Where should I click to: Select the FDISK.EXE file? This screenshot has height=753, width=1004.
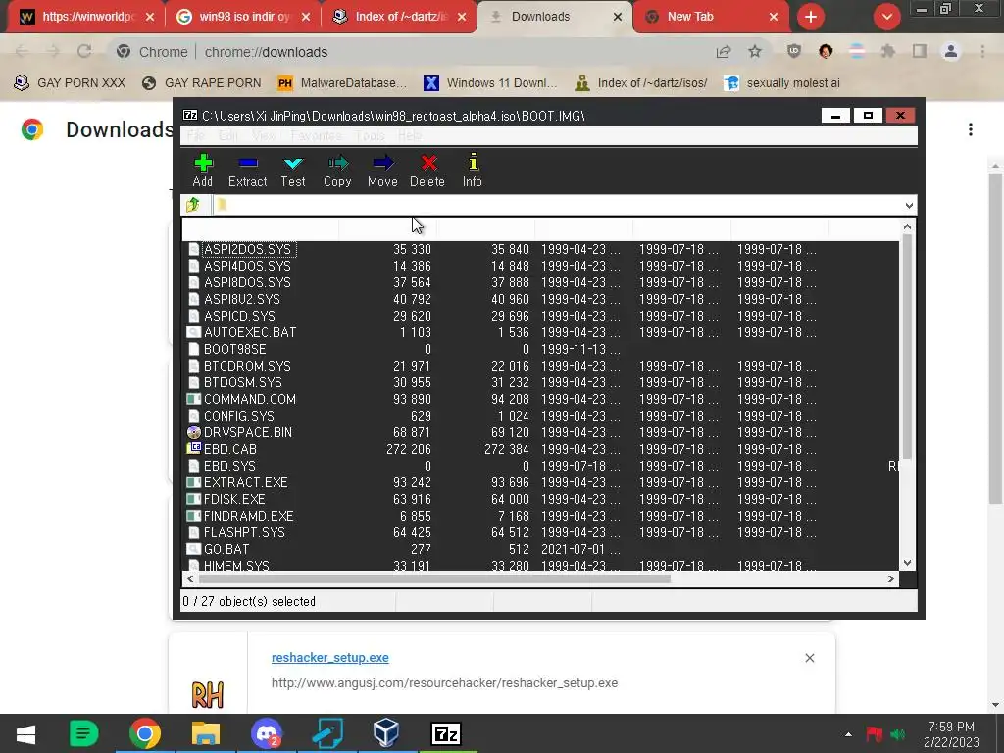tap(234, 499)
